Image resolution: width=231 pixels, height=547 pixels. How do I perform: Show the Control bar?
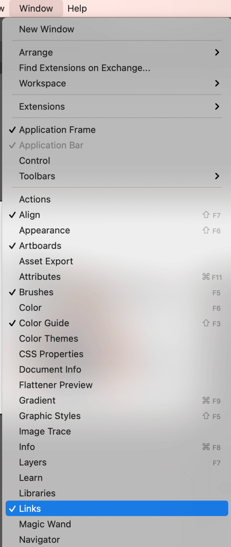tap(34, 161)
